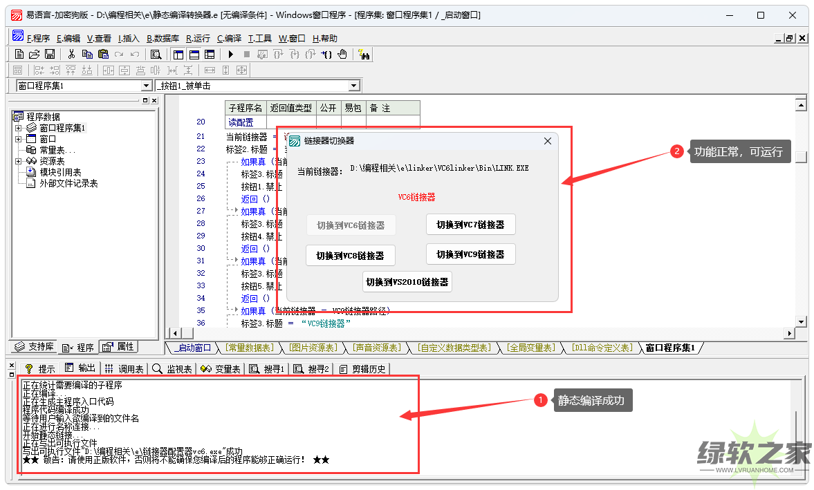Switch to the 常量数据表 tab

(249, 348)
